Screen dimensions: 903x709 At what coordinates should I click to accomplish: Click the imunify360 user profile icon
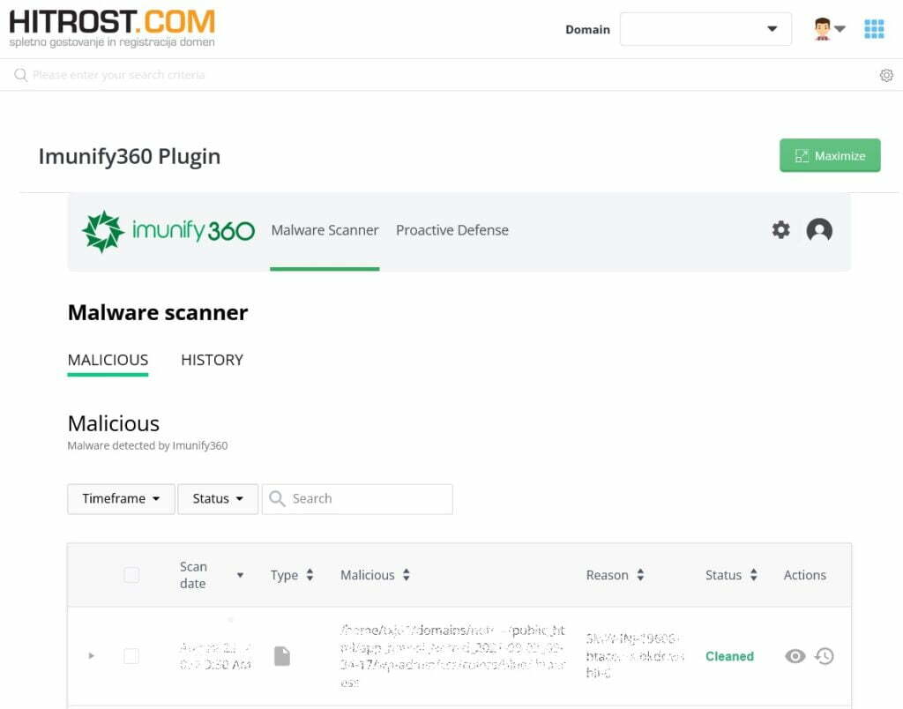[x=819, y=230]
